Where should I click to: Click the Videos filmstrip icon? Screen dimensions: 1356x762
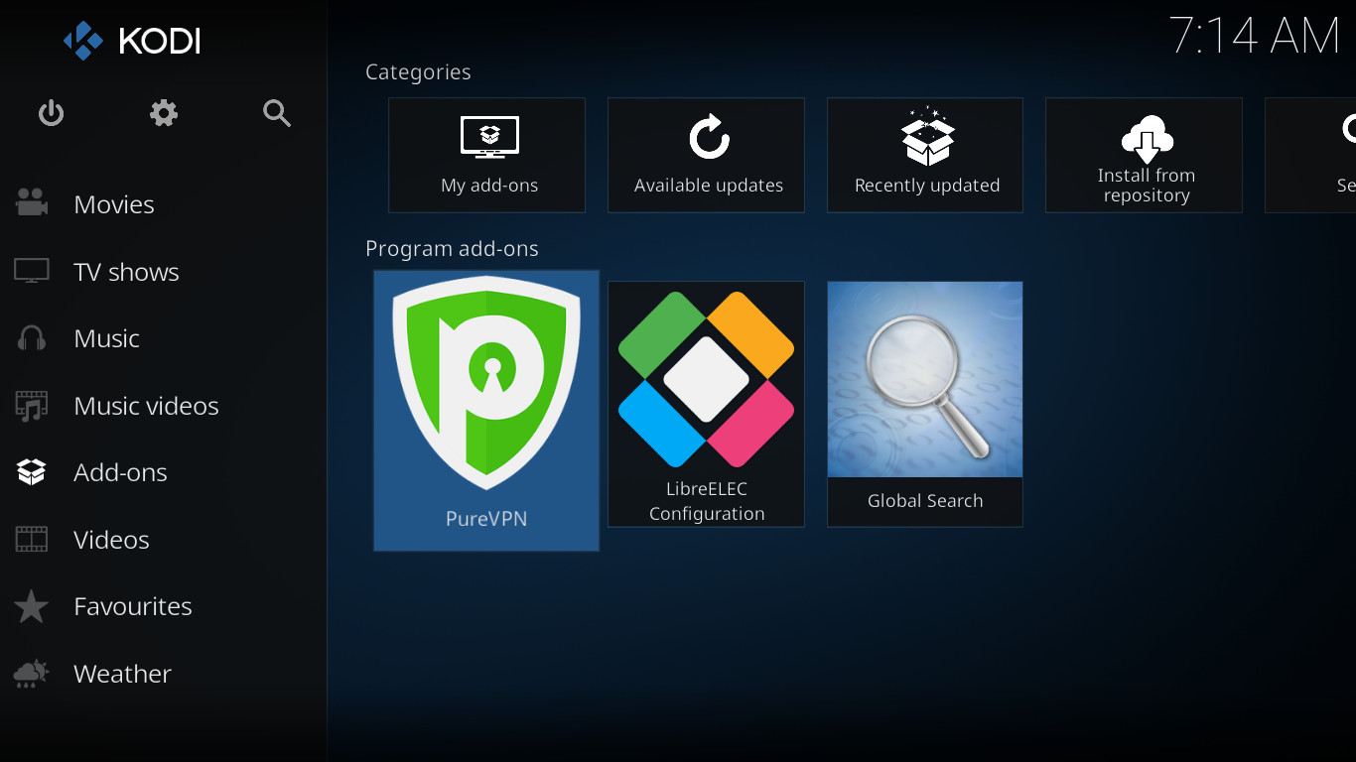click(x=32, y=540)
